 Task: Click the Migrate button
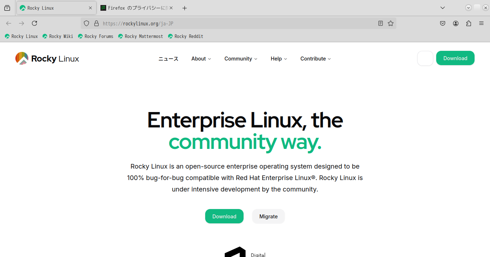[268, 216]
